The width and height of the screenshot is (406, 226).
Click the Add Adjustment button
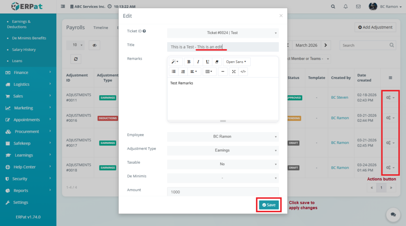click(375, 27)
